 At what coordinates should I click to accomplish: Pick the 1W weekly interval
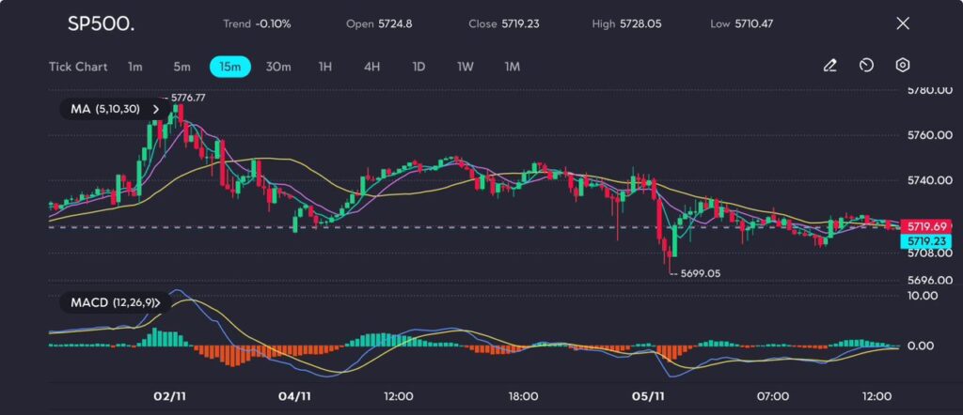[466, 67]
